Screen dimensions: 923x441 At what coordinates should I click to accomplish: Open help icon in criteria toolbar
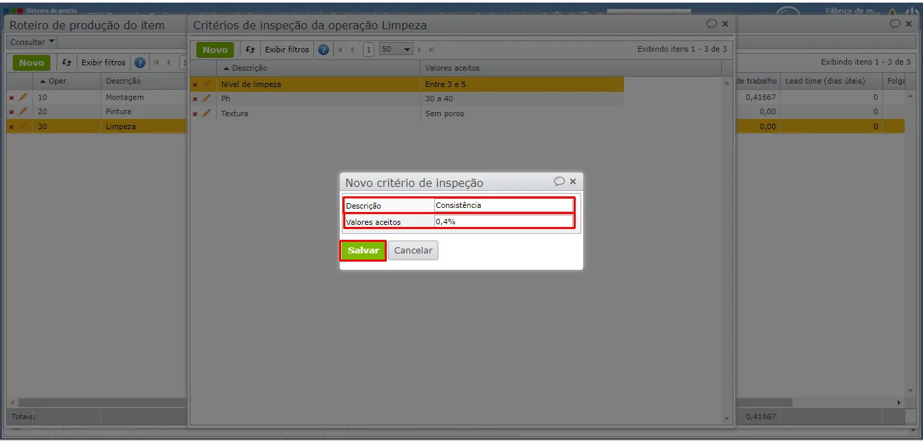pyautogui.click(x=324, y=50)
